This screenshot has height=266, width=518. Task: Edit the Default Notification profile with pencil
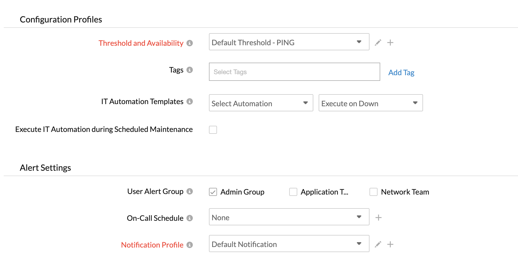coord(378,244)
